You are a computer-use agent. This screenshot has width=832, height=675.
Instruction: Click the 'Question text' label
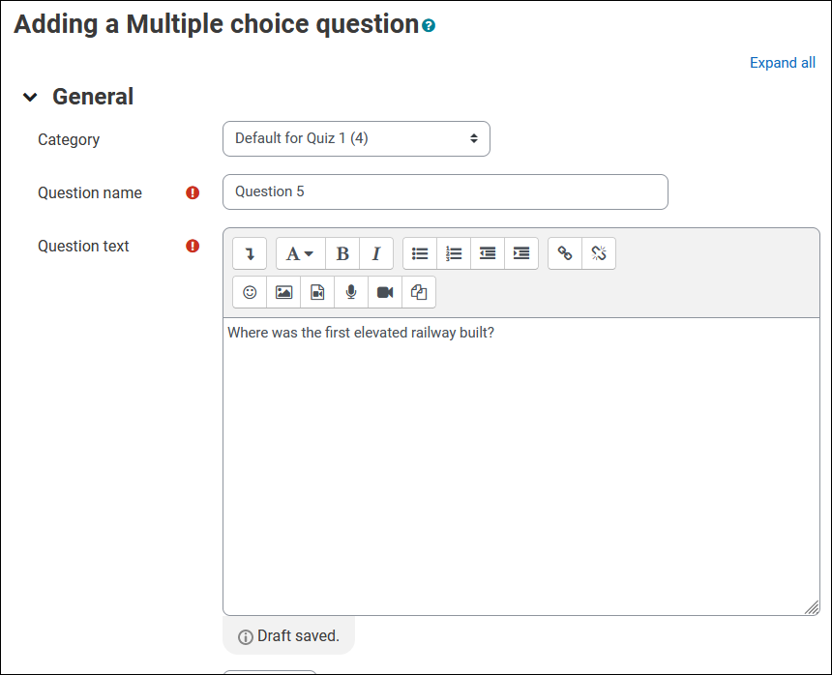(83, 246)
